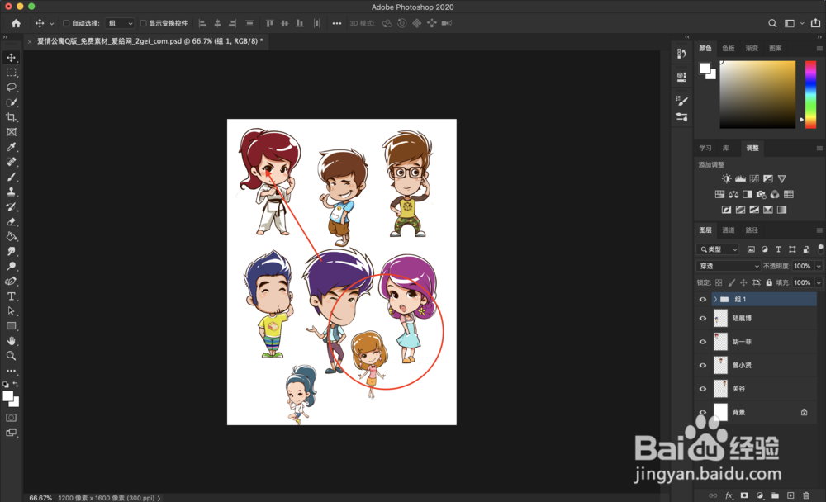Select the Clone Stamp tool
This screenshot has height=502, width=826.
point(11,192)
